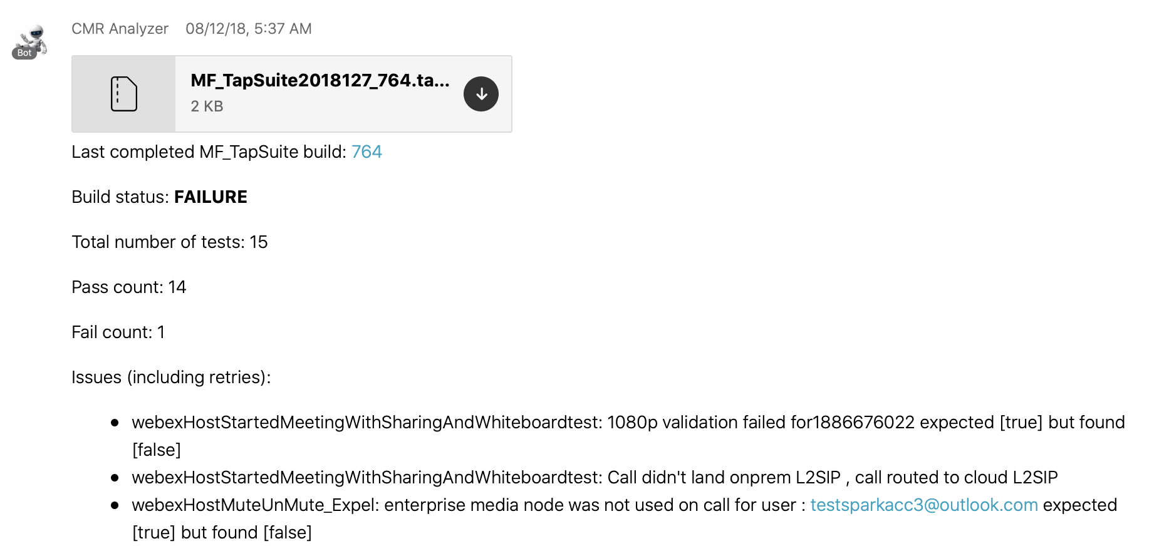Click the Total number of tests line
The image size is (1164, 556).
169,242
